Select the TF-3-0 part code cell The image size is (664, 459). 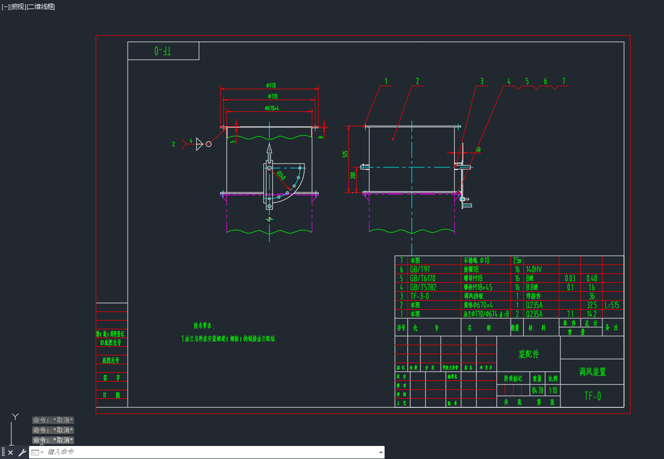click(x=419, y=296)
